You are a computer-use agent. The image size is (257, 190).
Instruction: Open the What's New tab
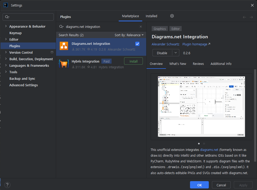click(x=178, y=64)
